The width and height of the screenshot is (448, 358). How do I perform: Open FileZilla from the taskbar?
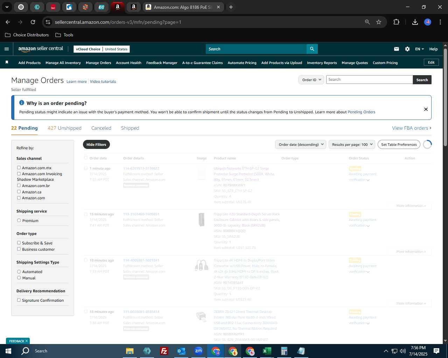click(x=164, y=351)
